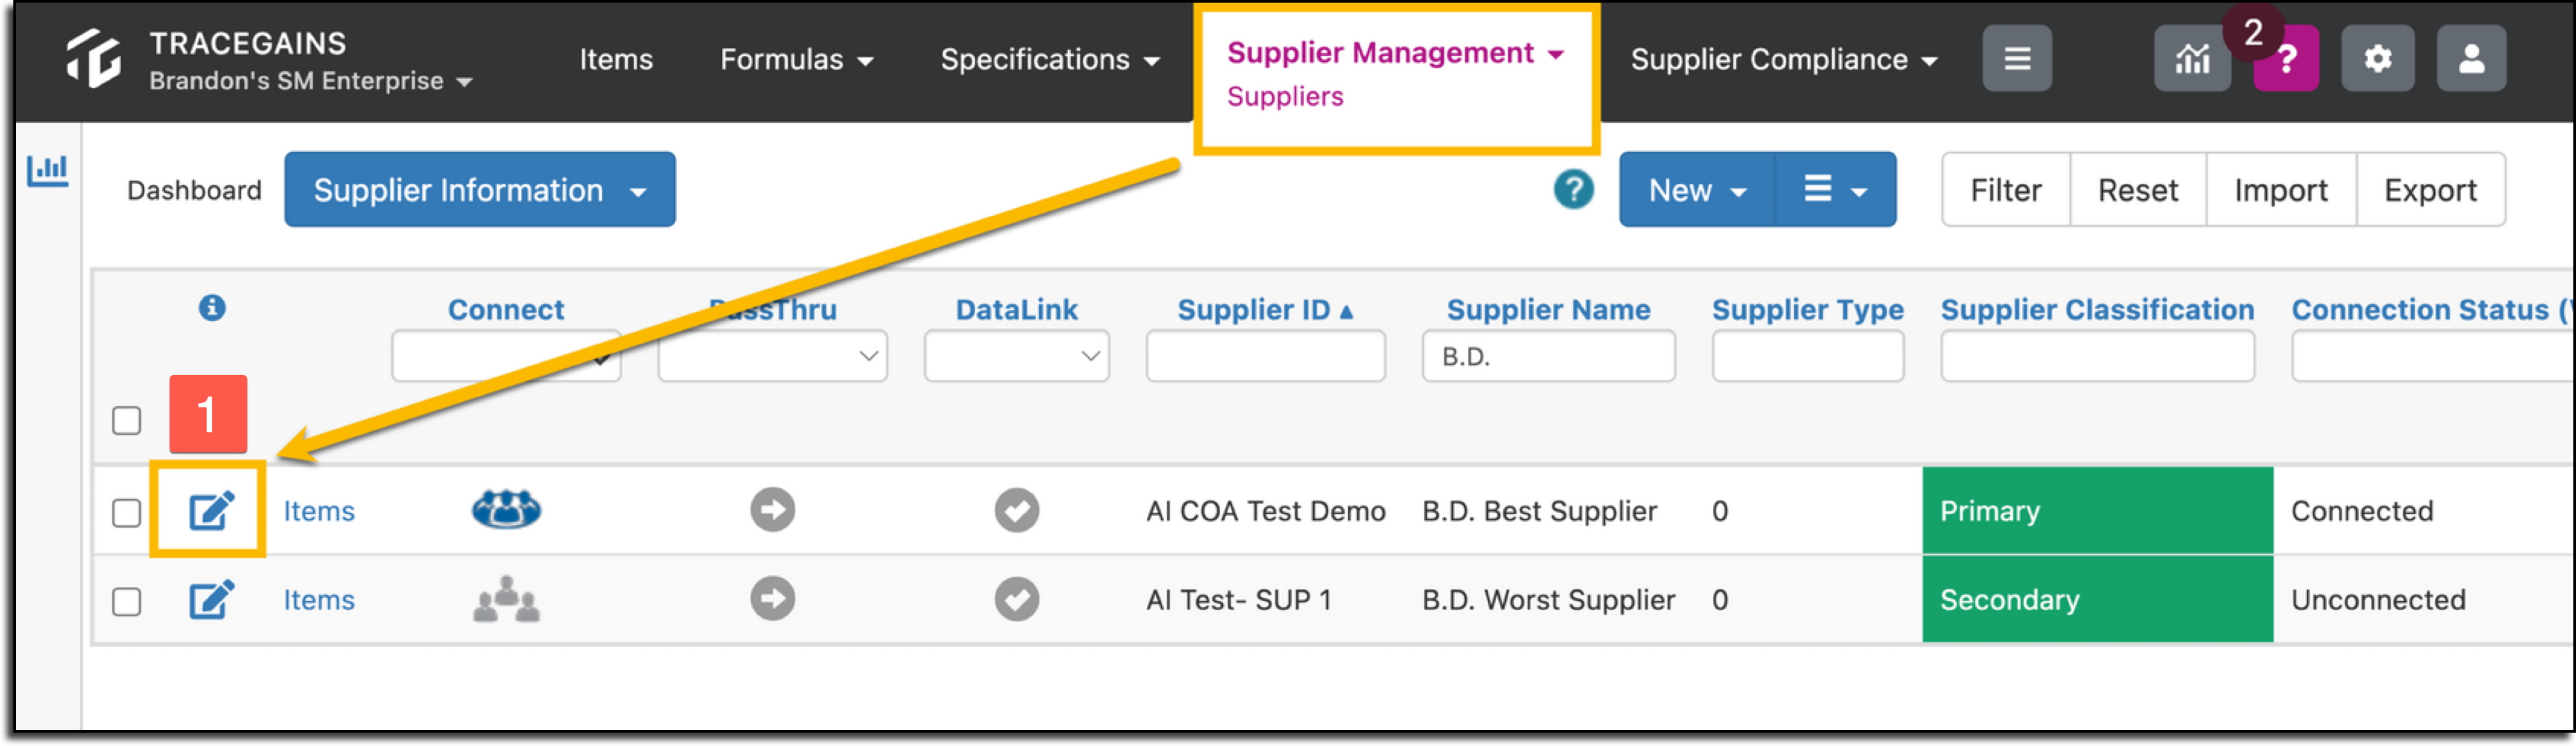Sort by DataLink column header
The height and width of the screenshot is (746, 2576).
[x=1016, y=310]
